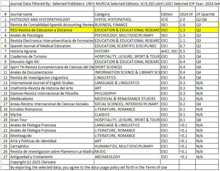Click the 'Anales de Psicologia' cell
This screenshot has width=220, height=171.
52,35
